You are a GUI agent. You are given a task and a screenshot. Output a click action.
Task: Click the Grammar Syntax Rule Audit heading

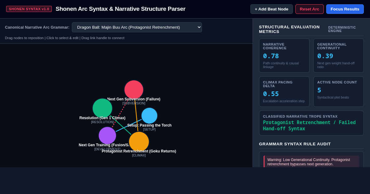point(295,144)
